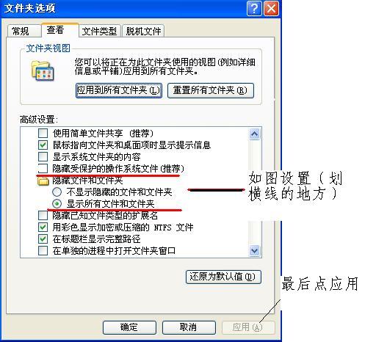This screenshot has height=342, width=376.
Task: Close the 文件夹选项 dialog
Action: tap(271, 9)
